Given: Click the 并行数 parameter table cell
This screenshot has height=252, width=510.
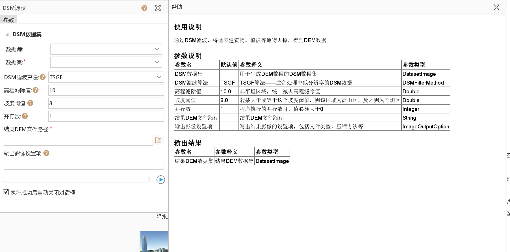Looking at the screenshot, I should point(197,109).
